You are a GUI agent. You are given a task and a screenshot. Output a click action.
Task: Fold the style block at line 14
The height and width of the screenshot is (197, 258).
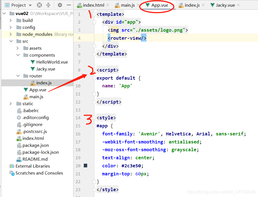(x=94, y=118)
